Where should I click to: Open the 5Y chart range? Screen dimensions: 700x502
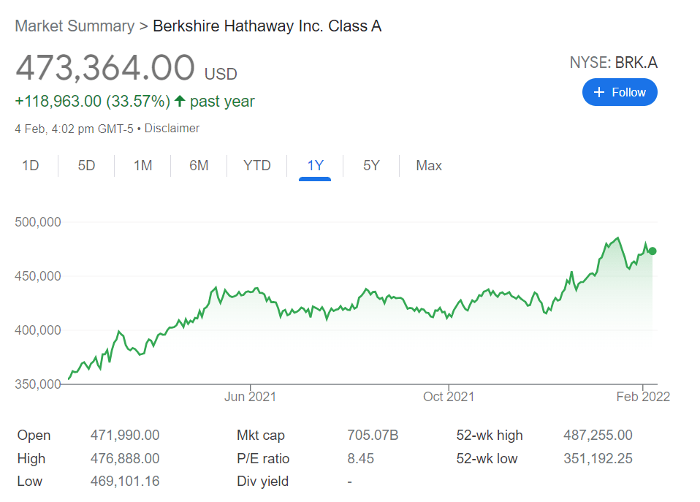[371, 166]
